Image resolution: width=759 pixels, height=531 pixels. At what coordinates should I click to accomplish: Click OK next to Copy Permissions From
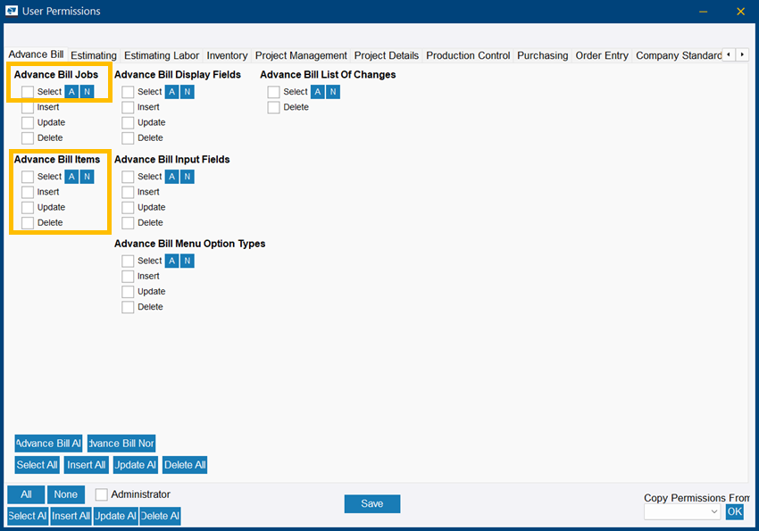pos(734,511)
